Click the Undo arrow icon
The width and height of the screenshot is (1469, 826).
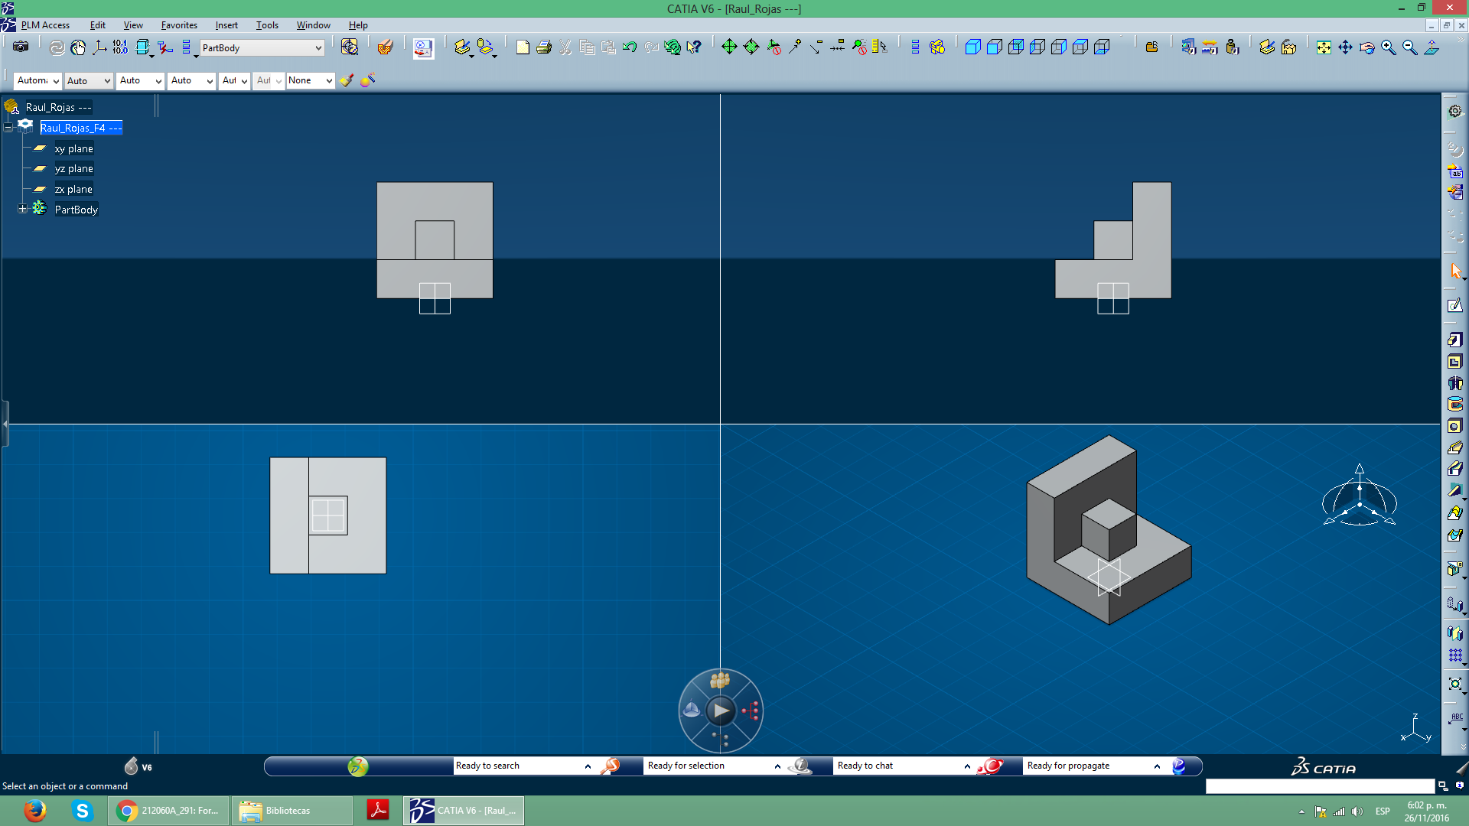(x=630, y=47)
